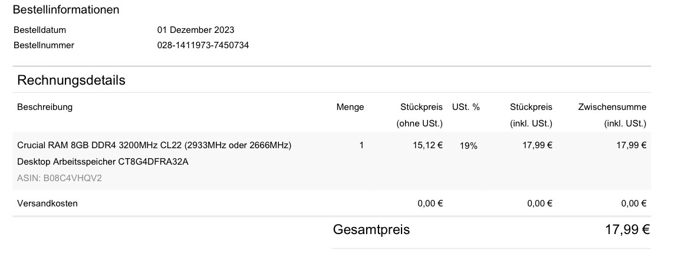691x257 pixels.
Task: Click the quantity value 1
Action: pos(361,145)
